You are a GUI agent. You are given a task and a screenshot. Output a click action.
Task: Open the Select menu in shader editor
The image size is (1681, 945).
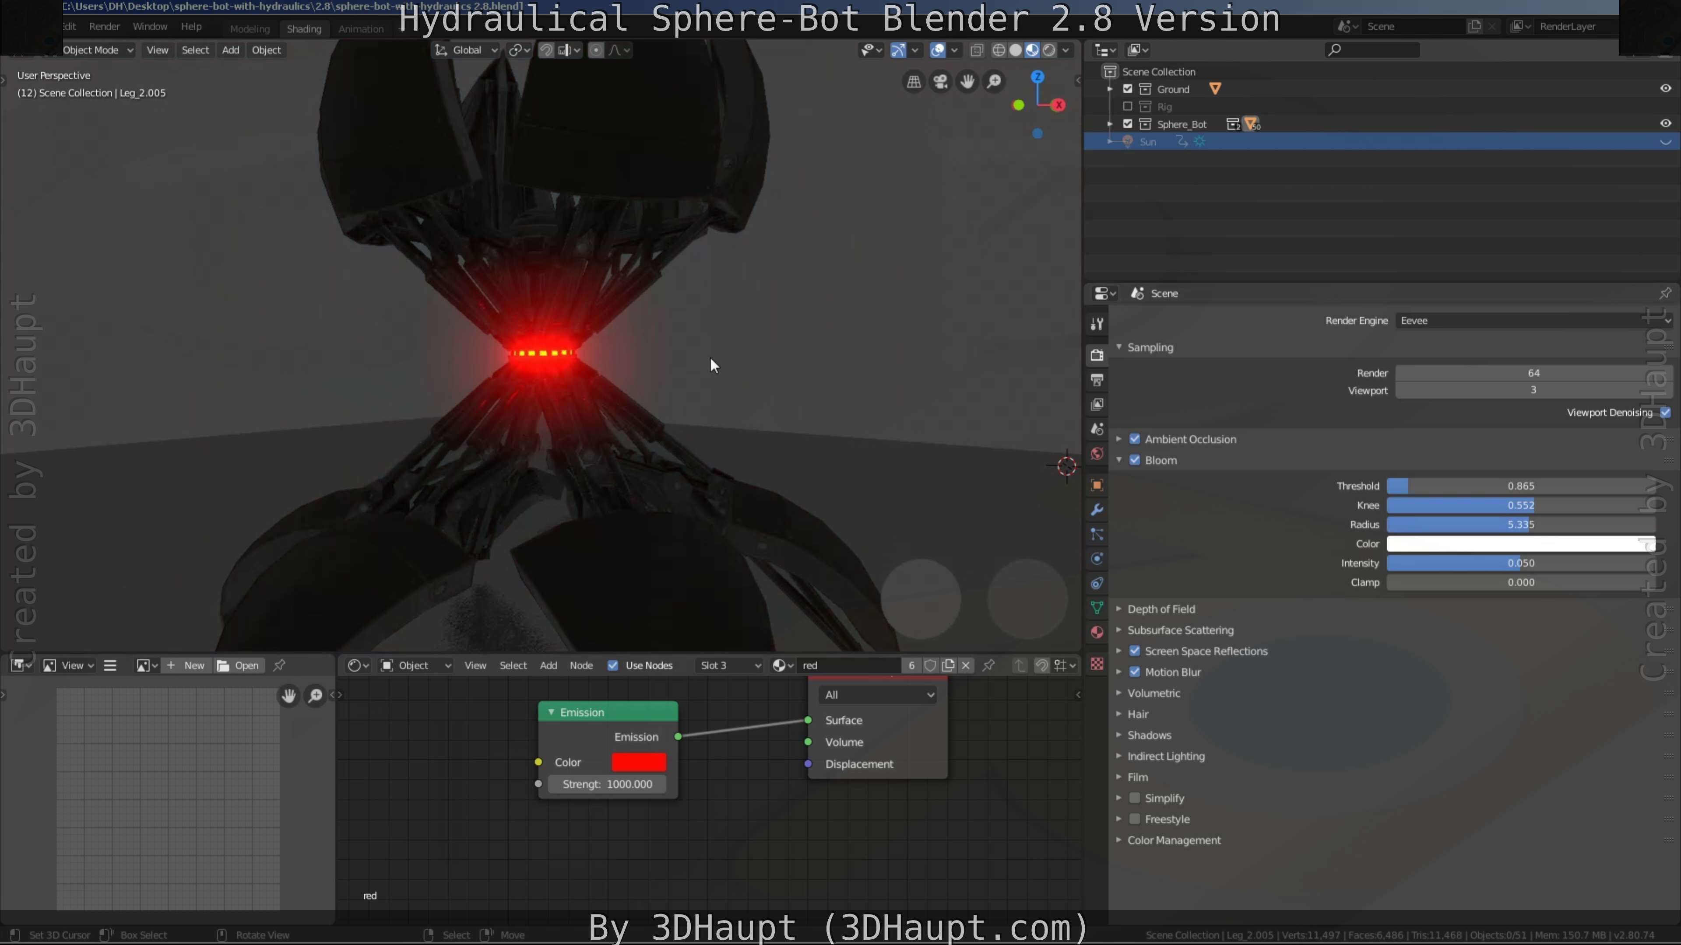(513, 665)
